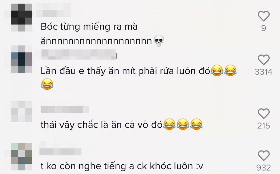Click the like count showing 3314
Screen dimensions: 280x174
pos(263,72)
